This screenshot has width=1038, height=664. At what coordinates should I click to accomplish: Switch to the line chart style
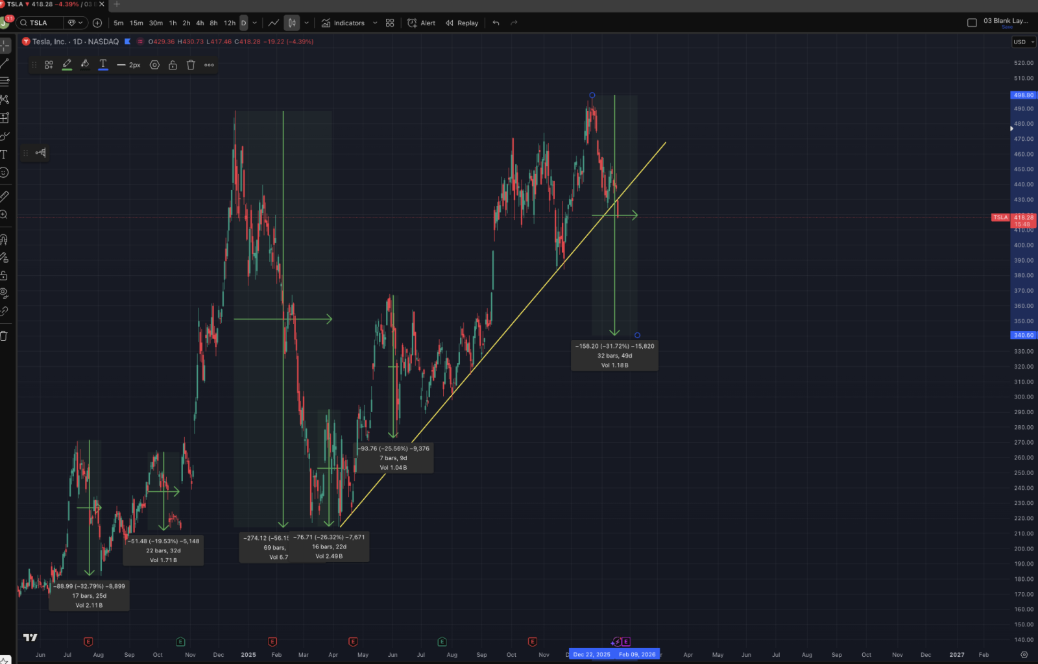point(274,23)
